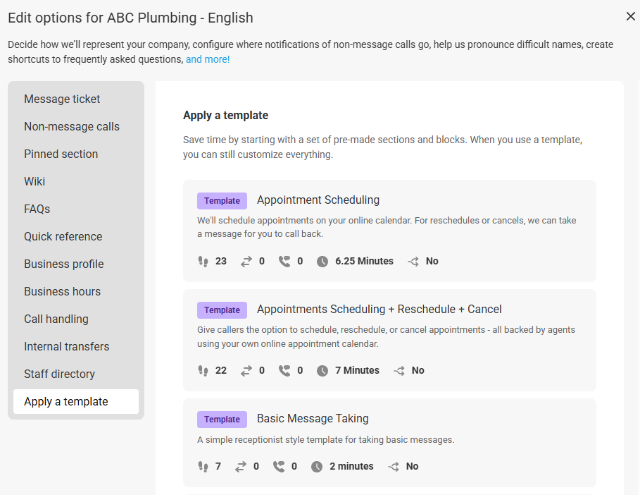Open Business hours settings
The width and height of the screenshot is (640, 495).
tap(76, 291)
